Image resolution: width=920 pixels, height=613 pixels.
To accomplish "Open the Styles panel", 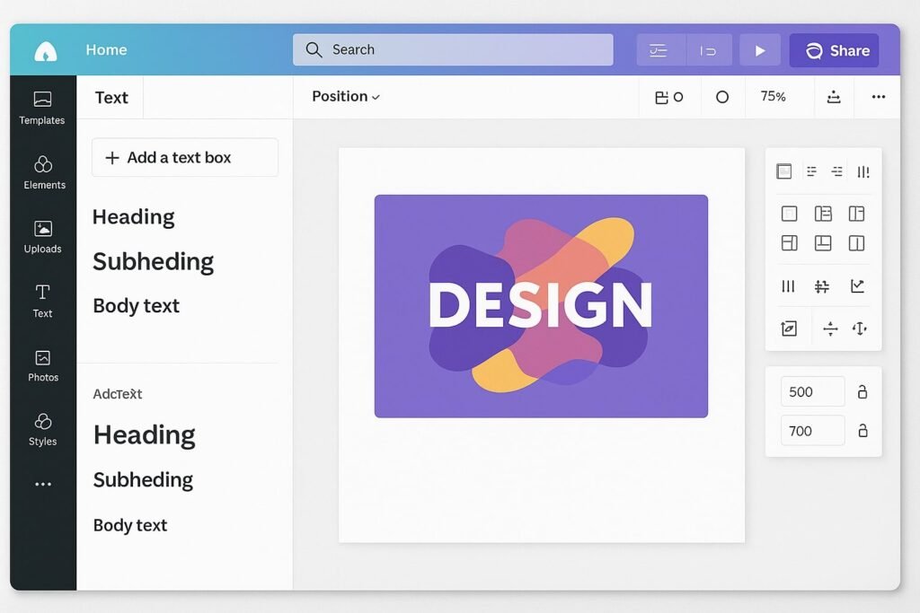I will click(x=43, y=429).
